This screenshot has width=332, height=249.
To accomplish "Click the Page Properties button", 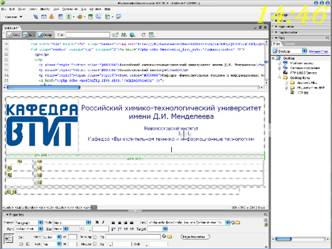I will point(195,236).
